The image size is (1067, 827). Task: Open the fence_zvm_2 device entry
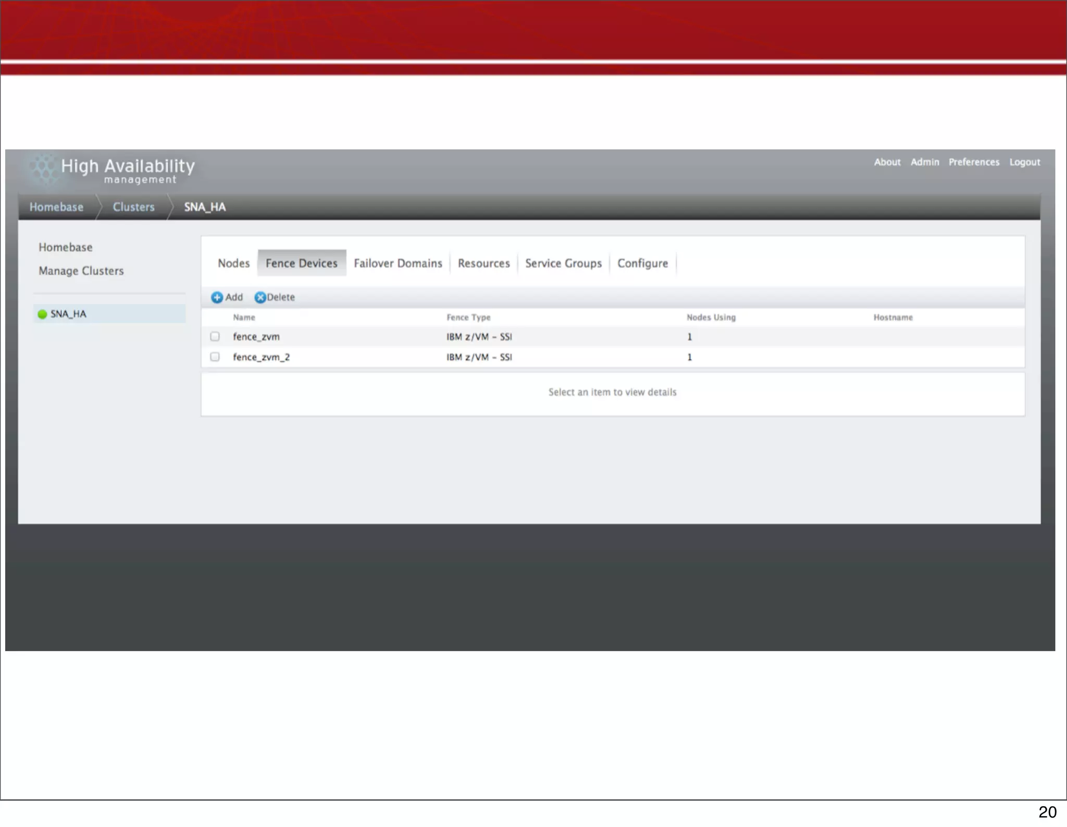pyautogui.click(x=261, y=357)
